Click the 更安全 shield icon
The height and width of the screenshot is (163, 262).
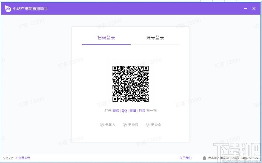(148, 125)
